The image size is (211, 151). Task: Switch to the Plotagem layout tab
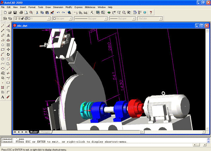pyautogui.click(x=45, y=132)
